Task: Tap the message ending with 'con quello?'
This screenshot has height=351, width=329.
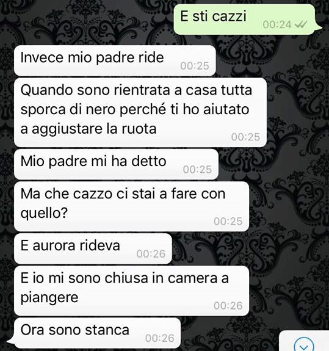Action: (x=132, y=206)
